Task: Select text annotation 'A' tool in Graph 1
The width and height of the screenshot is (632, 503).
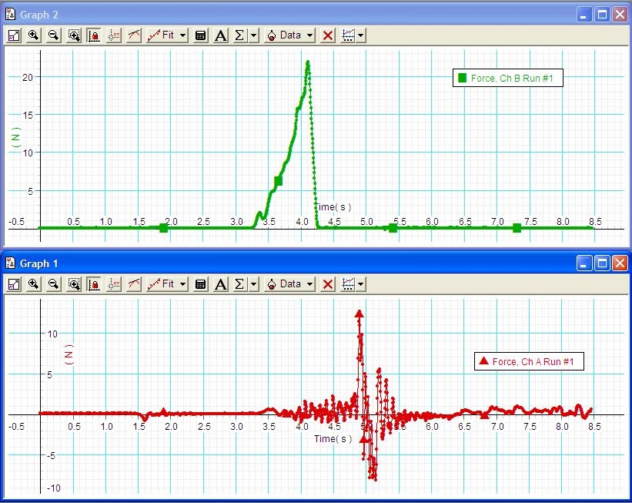Action: pyautogui.click(x=220, y=284)
